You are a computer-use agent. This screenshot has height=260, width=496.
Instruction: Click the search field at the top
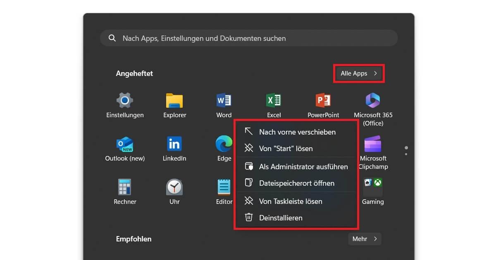point(248,38)
